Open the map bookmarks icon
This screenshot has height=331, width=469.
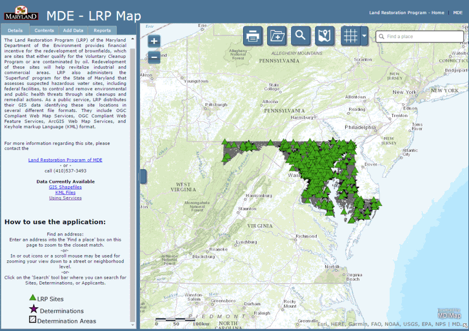[324, 36]
